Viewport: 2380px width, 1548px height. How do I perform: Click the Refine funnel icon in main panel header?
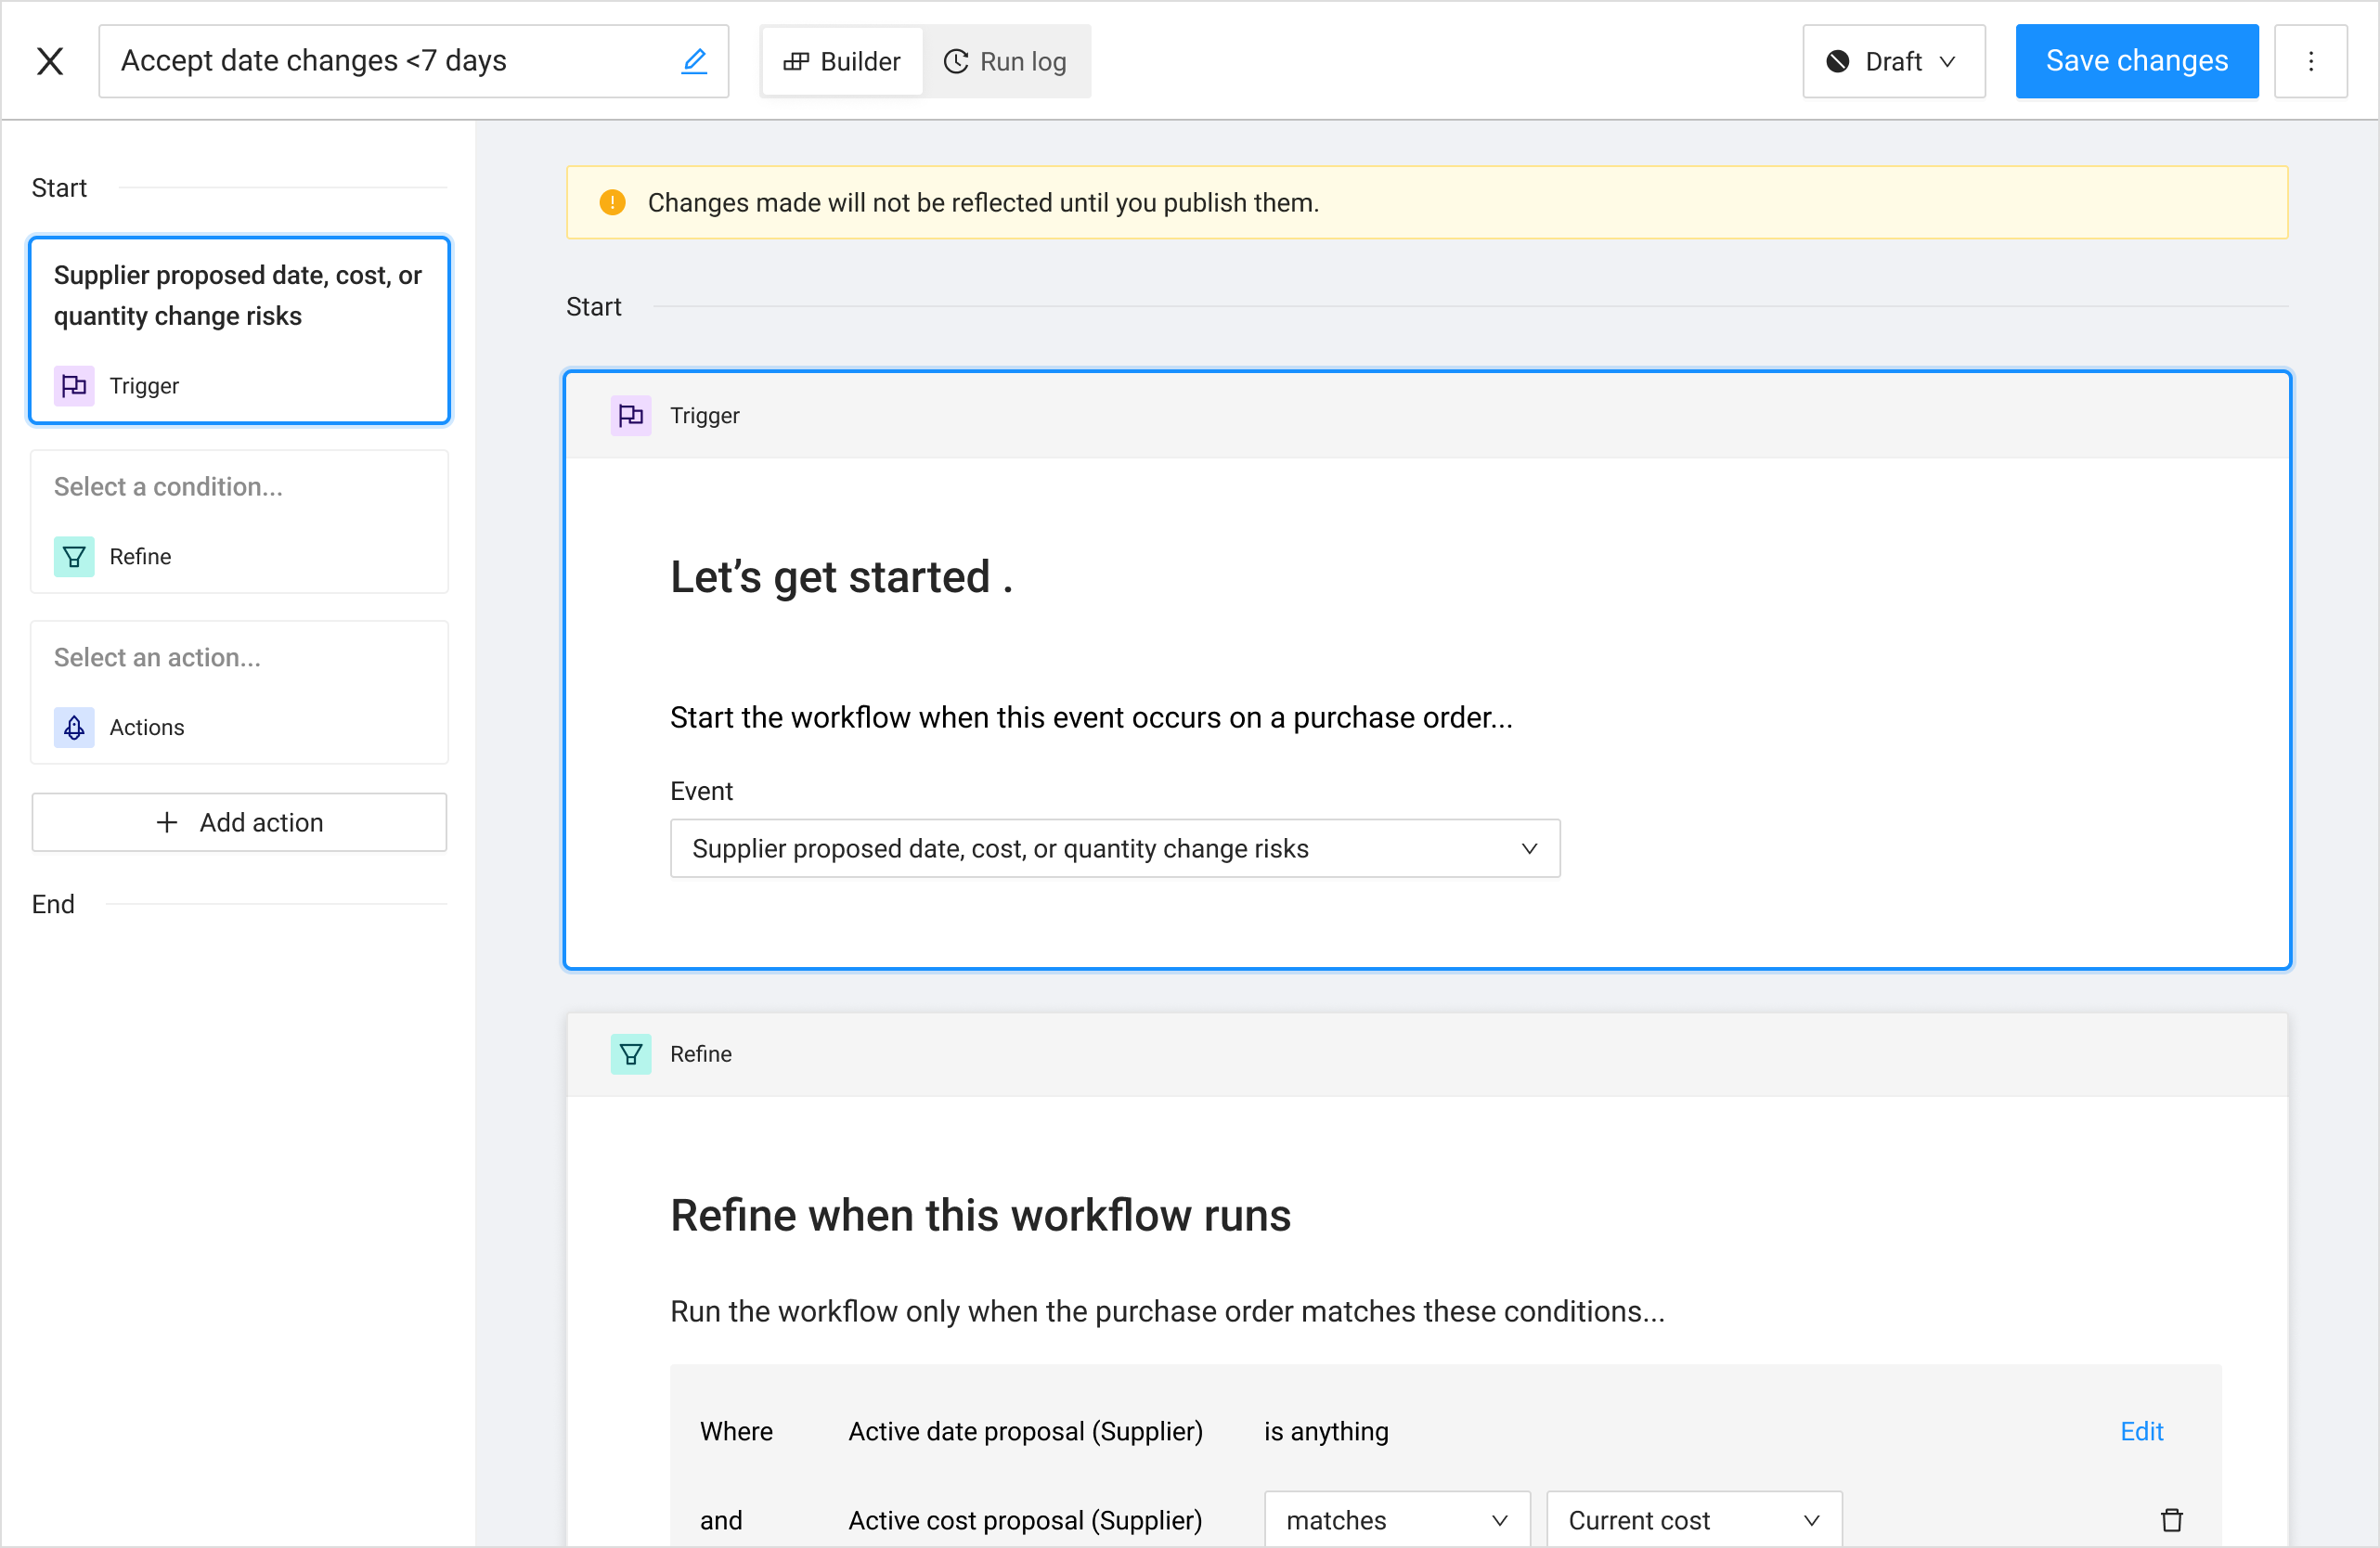tap(630, 1054)
